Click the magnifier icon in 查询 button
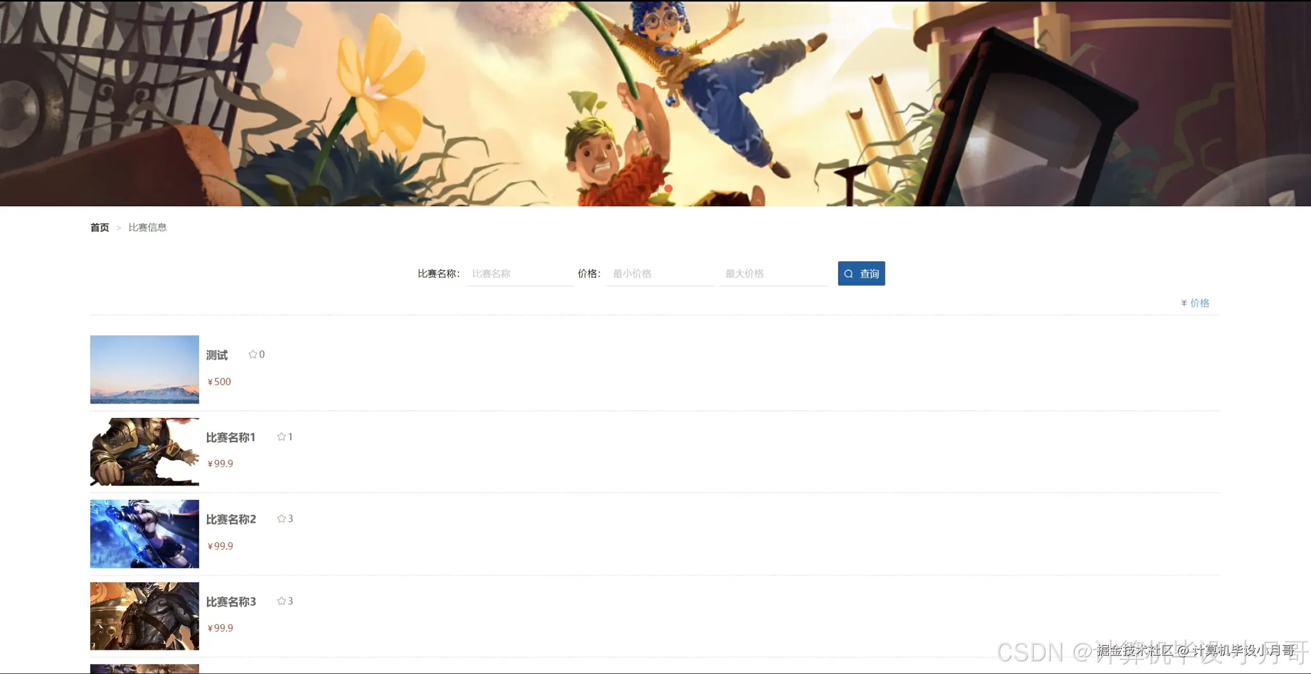1311x674 pixels. tap(849, 274)
